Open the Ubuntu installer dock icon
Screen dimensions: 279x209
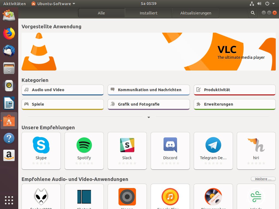coord(9,16)
